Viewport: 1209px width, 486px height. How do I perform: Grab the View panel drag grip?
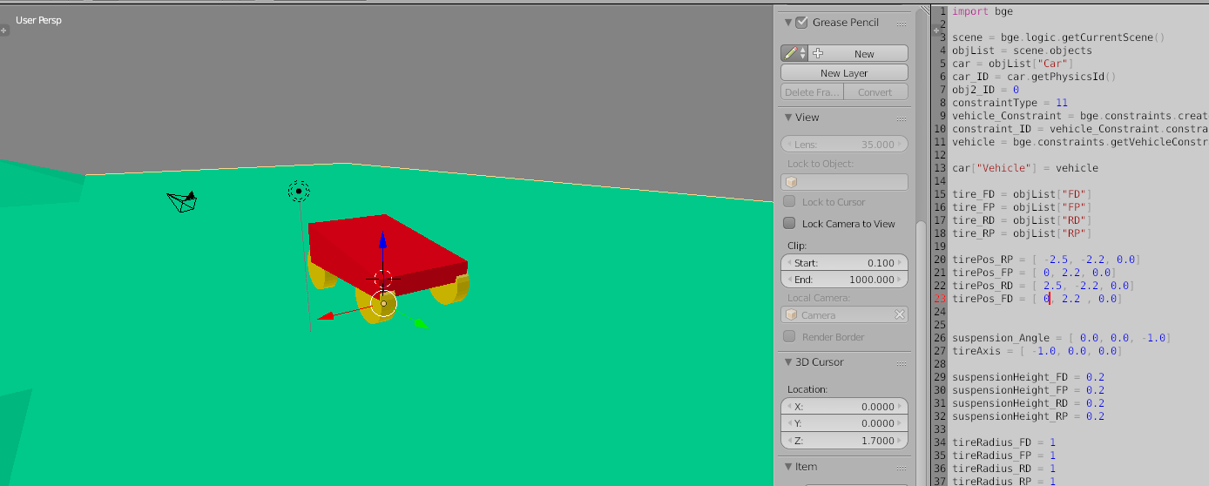point(901,118)
